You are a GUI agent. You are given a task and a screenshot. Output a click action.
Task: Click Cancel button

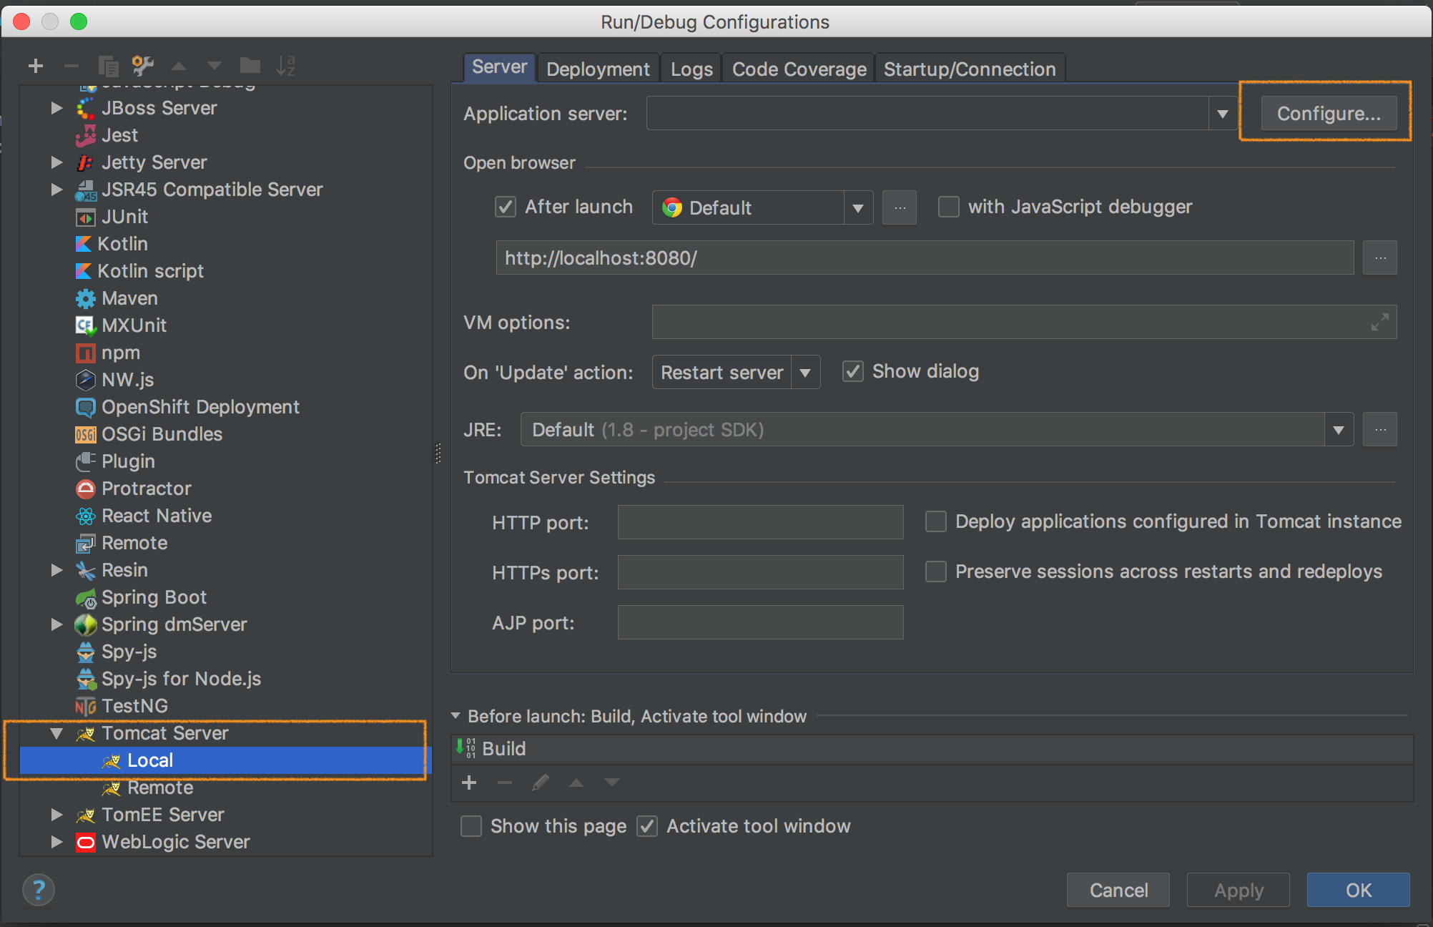pyautogui.click(x=1118, y=890)
